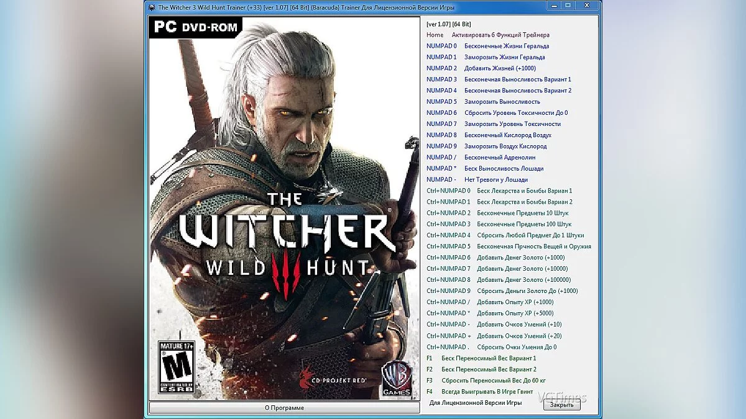Click 'Сбросить Уровень Токсичности До 0'
The image size is (746, 419).
(x=516, y=113)
